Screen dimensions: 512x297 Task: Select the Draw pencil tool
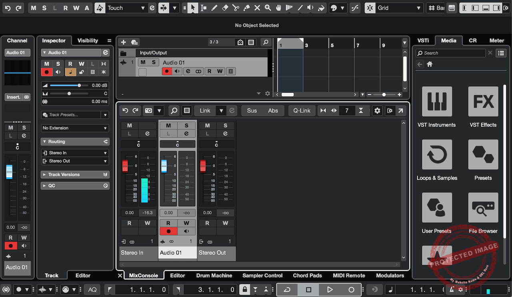[x=214, y=8]
